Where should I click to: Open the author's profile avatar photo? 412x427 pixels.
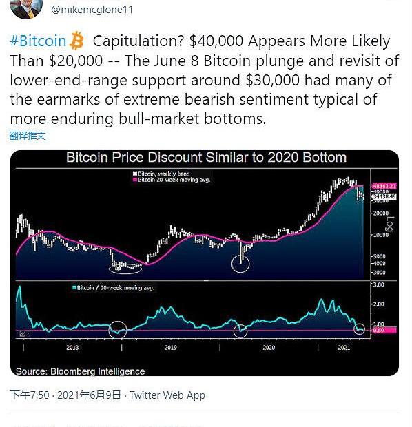point(26,8)
